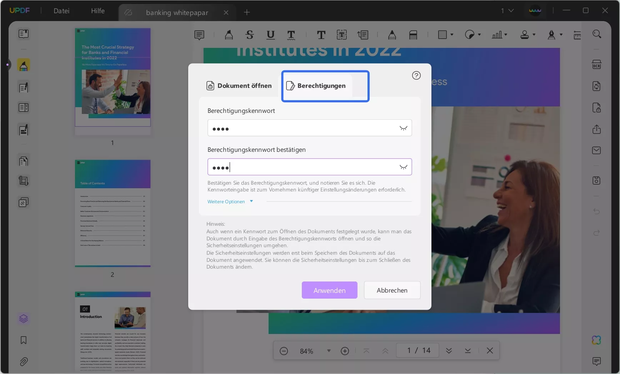Screen dimensions: 620x374
Task: Select the Squiggly underline tool
Action: pos(291,35)
